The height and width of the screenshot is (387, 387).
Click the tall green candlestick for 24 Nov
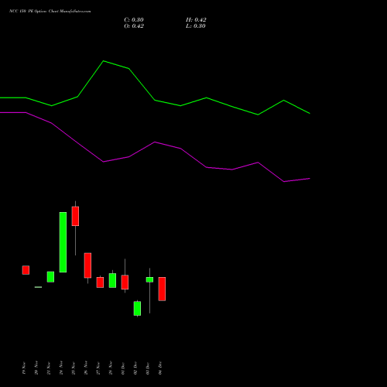point(63,242)
